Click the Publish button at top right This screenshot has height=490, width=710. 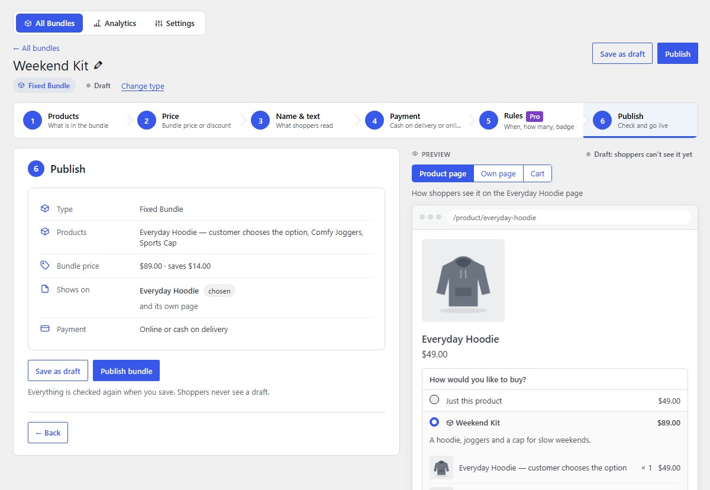(x=677, y=53)
